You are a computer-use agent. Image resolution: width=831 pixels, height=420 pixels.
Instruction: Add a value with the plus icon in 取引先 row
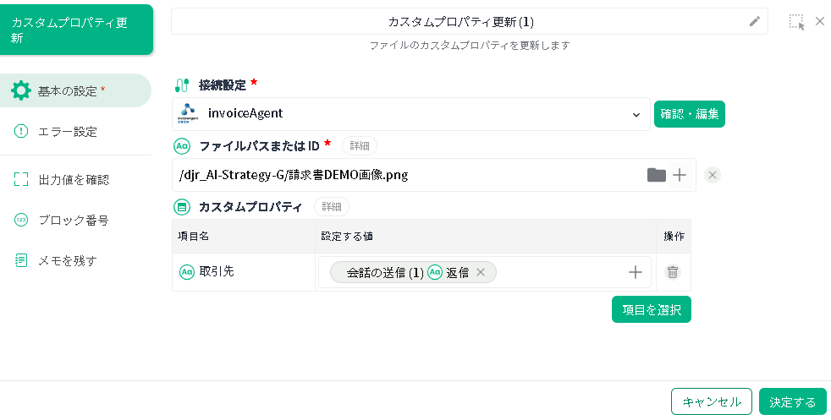pyautogui.click(x=636, y=272)
